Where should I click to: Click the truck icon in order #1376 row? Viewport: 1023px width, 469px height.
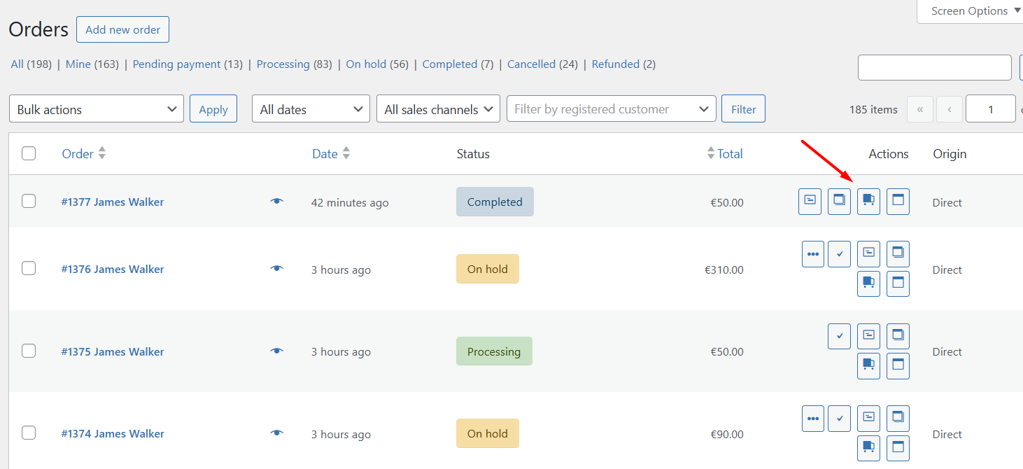(868, 283)
